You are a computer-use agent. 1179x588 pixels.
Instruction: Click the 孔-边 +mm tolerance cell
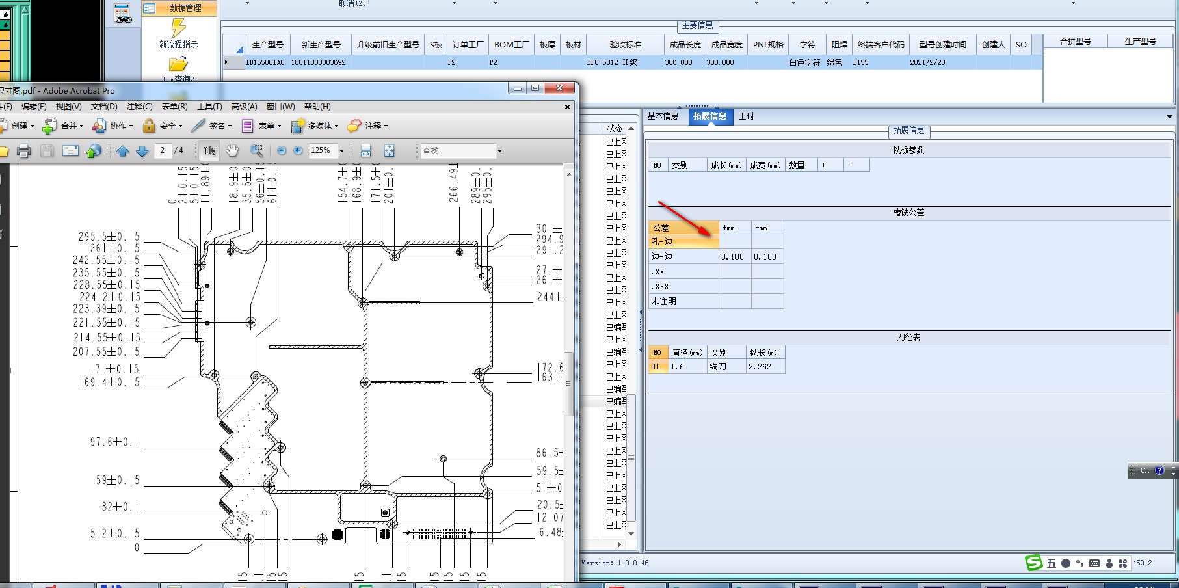pos(735,241)
